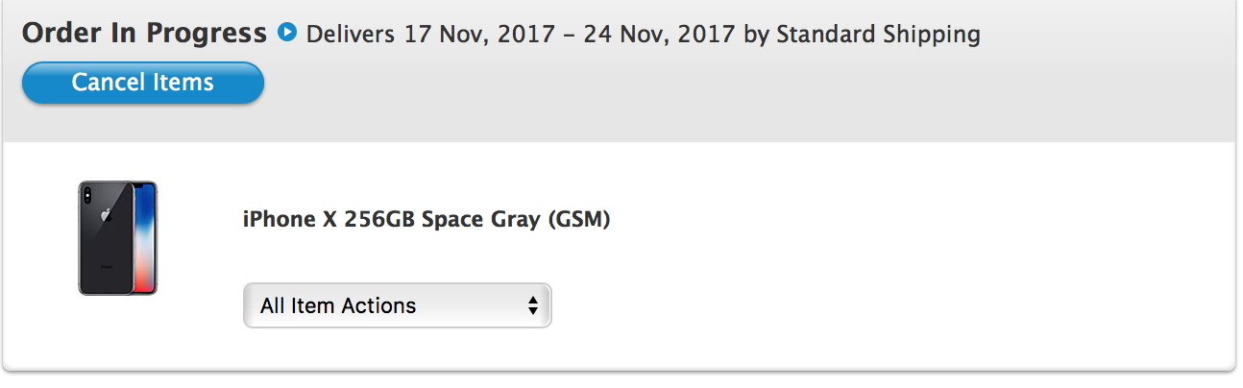Click the Apple logo on the iPhone image

tap(108, 215)
